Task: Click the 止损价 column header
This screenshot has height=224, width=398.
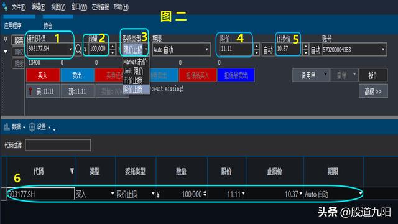Action: (275, 172)
